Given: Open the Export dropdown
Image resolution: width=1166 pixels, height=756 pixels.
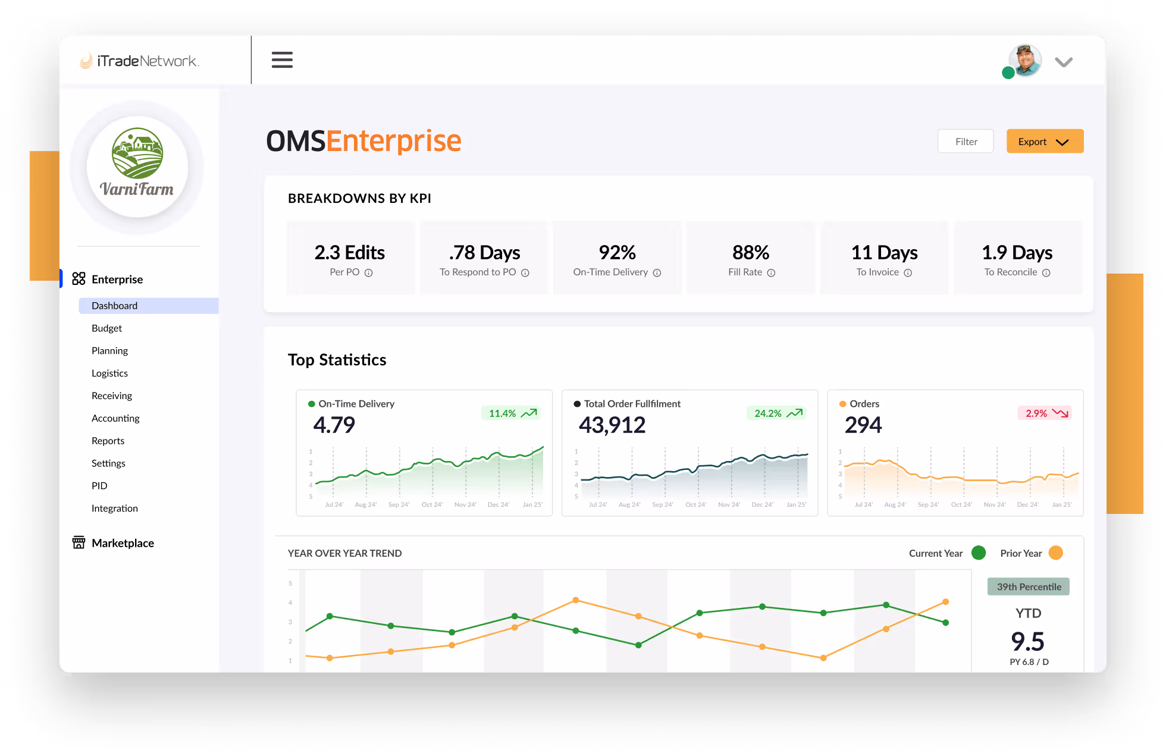Looking at the screenshot, I should pyautogui.click(x=1045, y=142).
